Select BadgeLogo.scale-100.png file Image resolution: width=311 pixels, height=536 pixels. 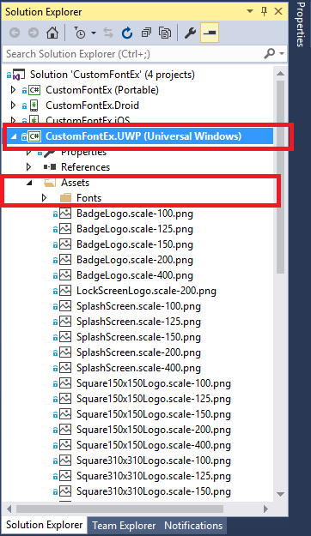[x=135, y=214]
